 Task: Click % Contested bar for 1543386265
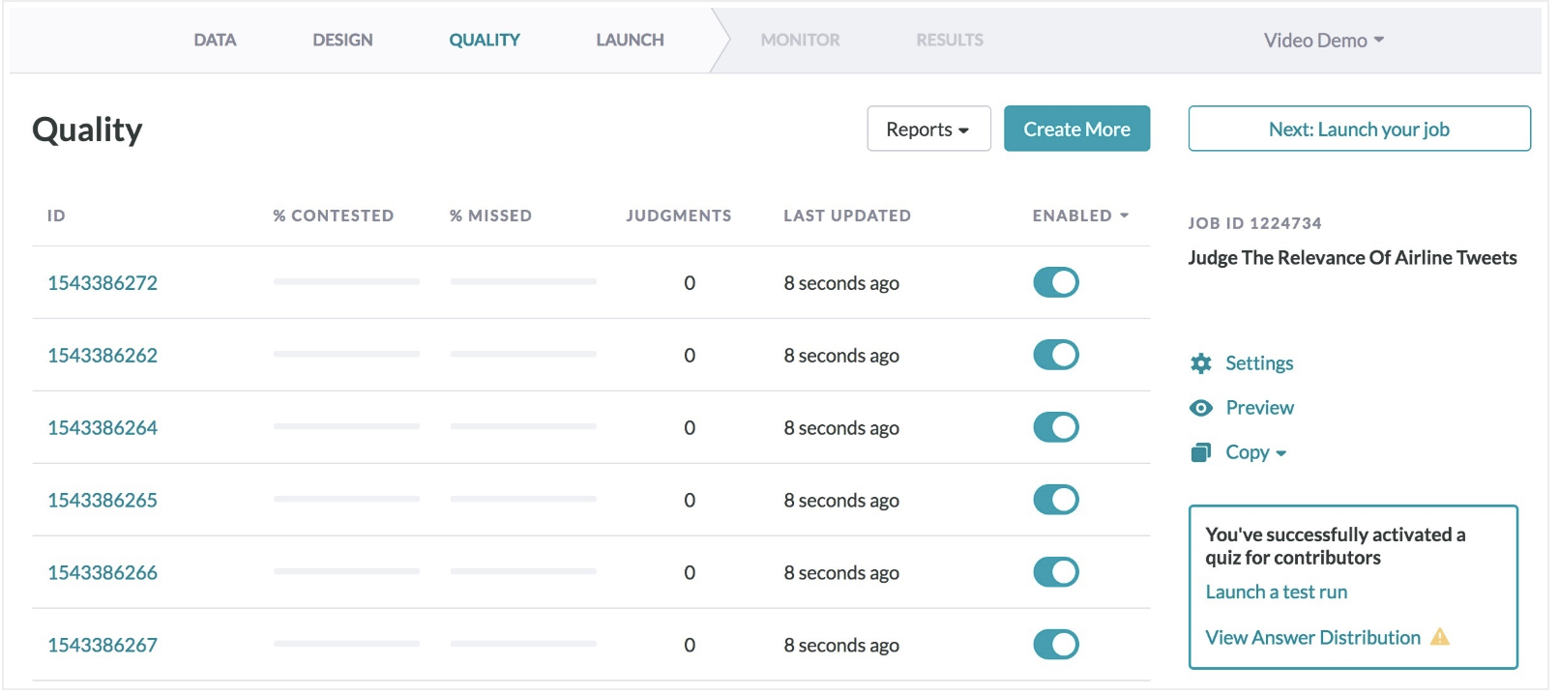coord(346,499)
